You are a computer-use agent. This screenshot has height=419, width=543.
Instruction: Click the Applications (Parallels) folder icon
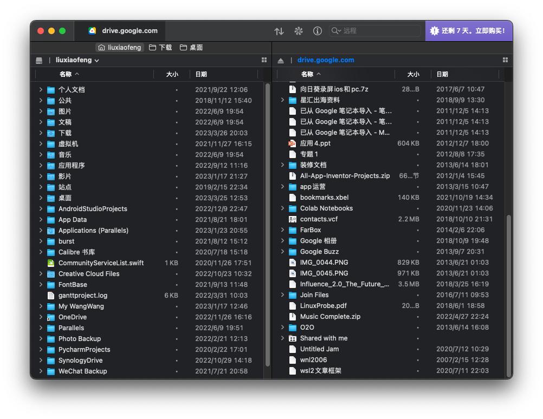51,231
